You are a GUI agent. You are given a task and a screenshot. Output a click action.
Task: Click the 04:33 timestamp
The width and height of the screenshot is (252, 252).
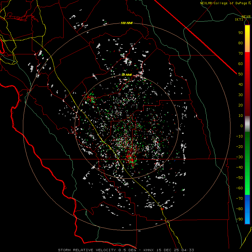click(x=188, y=250)
